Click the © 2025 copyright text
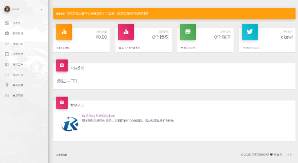 (255, 154)
